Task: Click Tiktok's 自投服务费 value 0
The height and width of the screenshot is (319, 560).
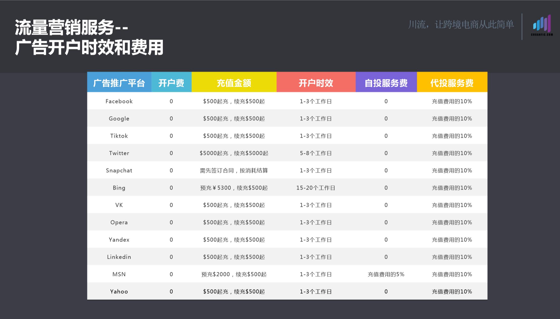Action: click(x=386, y=136)
